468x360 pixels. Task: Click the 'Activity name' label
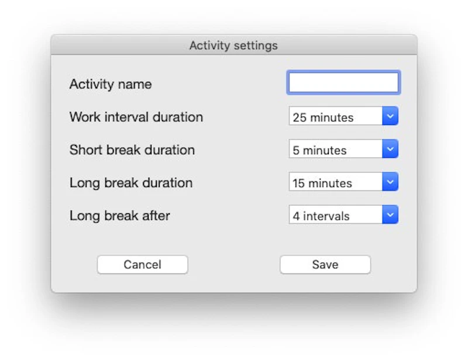(111, 84)
